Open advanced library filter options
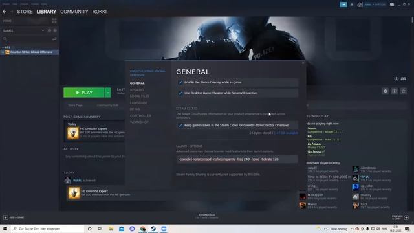Screen dimensions: 414x233 click(54, 39)
